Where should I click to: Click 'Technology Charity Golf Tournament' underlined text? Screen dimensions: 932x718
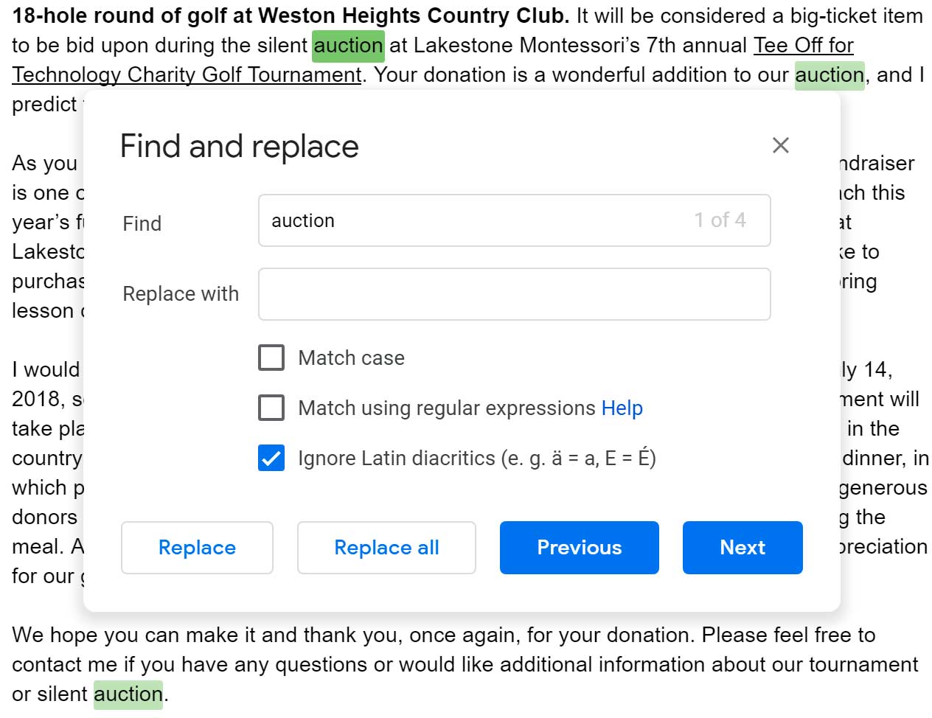(187, 75)
